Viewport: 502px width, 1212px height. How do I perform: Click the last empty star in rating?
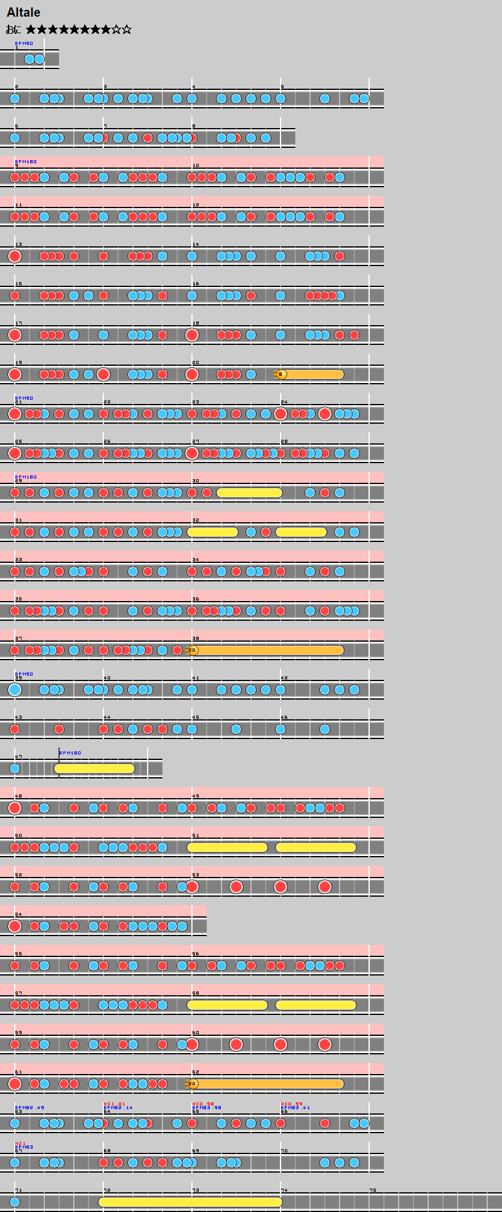pyautogui.click(x=127, y=30)
